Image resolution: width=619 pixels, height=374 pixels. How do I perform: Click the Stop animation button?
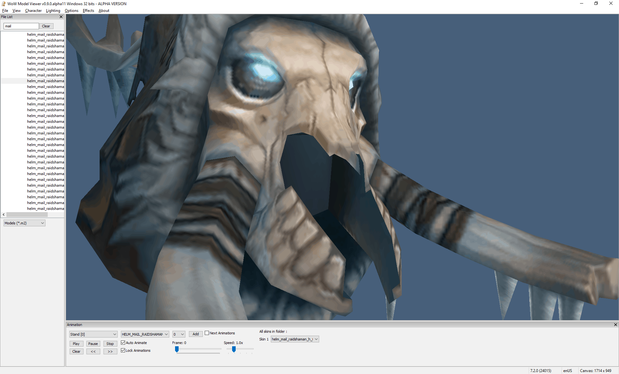[110, 344]
